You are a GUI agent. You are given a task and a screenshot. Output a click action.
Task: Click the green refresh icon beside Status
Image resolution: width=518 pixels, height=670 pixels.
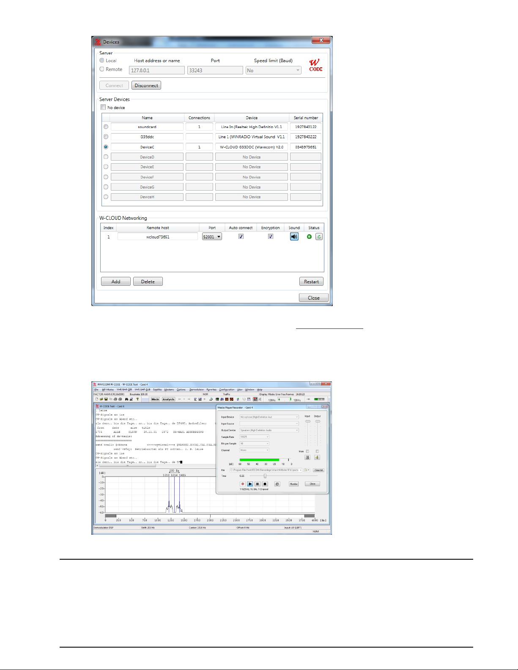coord(319,237)
